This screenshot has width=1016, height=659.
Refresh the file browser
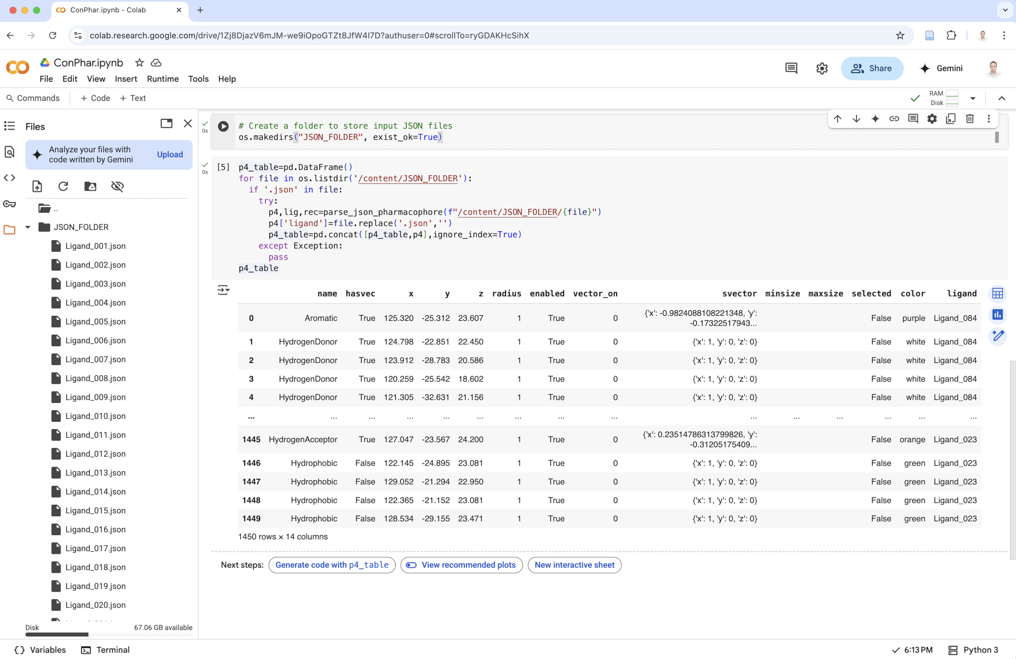point(63,186)
